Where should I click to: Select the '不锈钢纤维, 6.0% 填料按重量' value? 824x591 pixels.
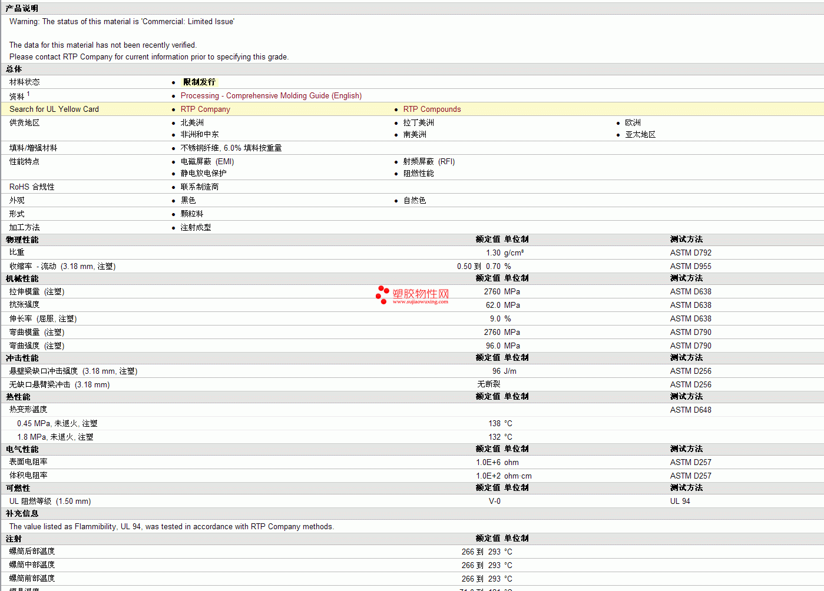click(231, 148)
